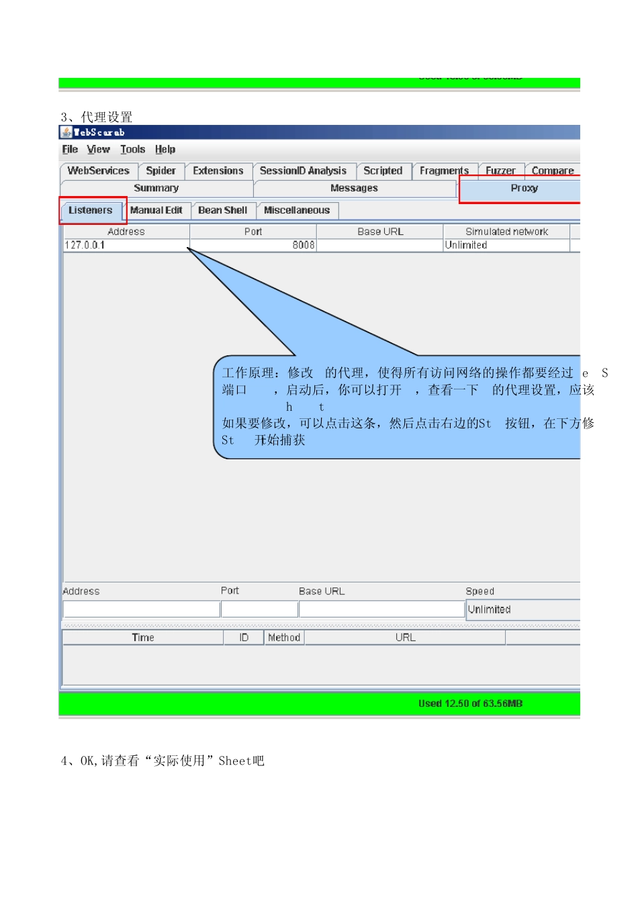The height and width of the screenshot is (903, 638).
Task: Select the Miscellaneous sub-tab
Action: pyautogui.click(x=297, y=211)
